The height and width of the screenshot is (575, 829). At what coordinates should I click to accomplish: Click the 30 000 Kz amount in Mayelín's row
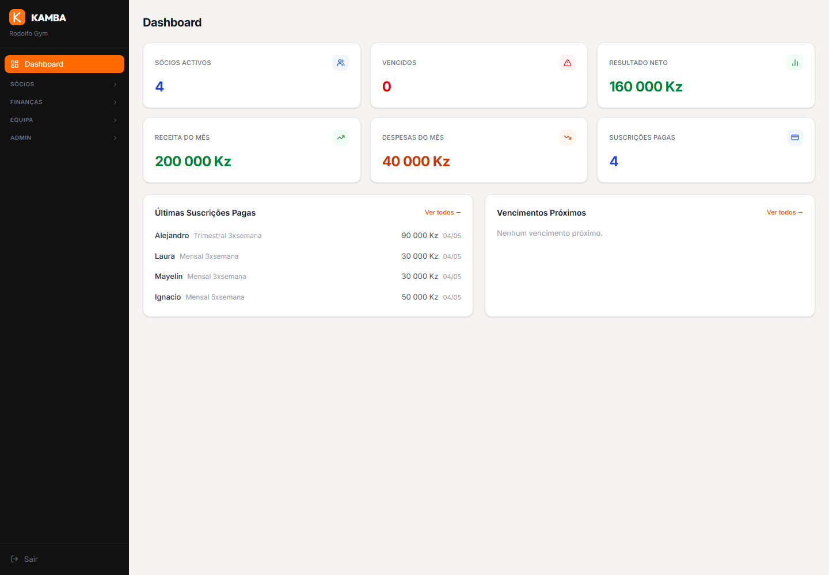point(420,277)
